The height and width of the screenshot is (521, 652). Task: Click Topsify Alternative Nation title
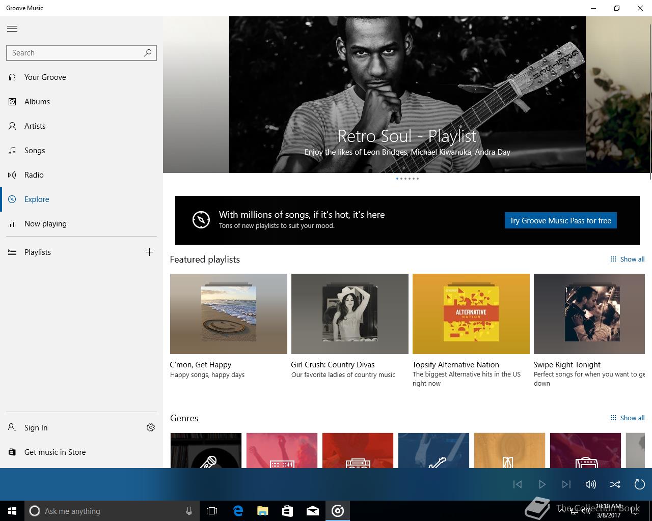[456, 365]
